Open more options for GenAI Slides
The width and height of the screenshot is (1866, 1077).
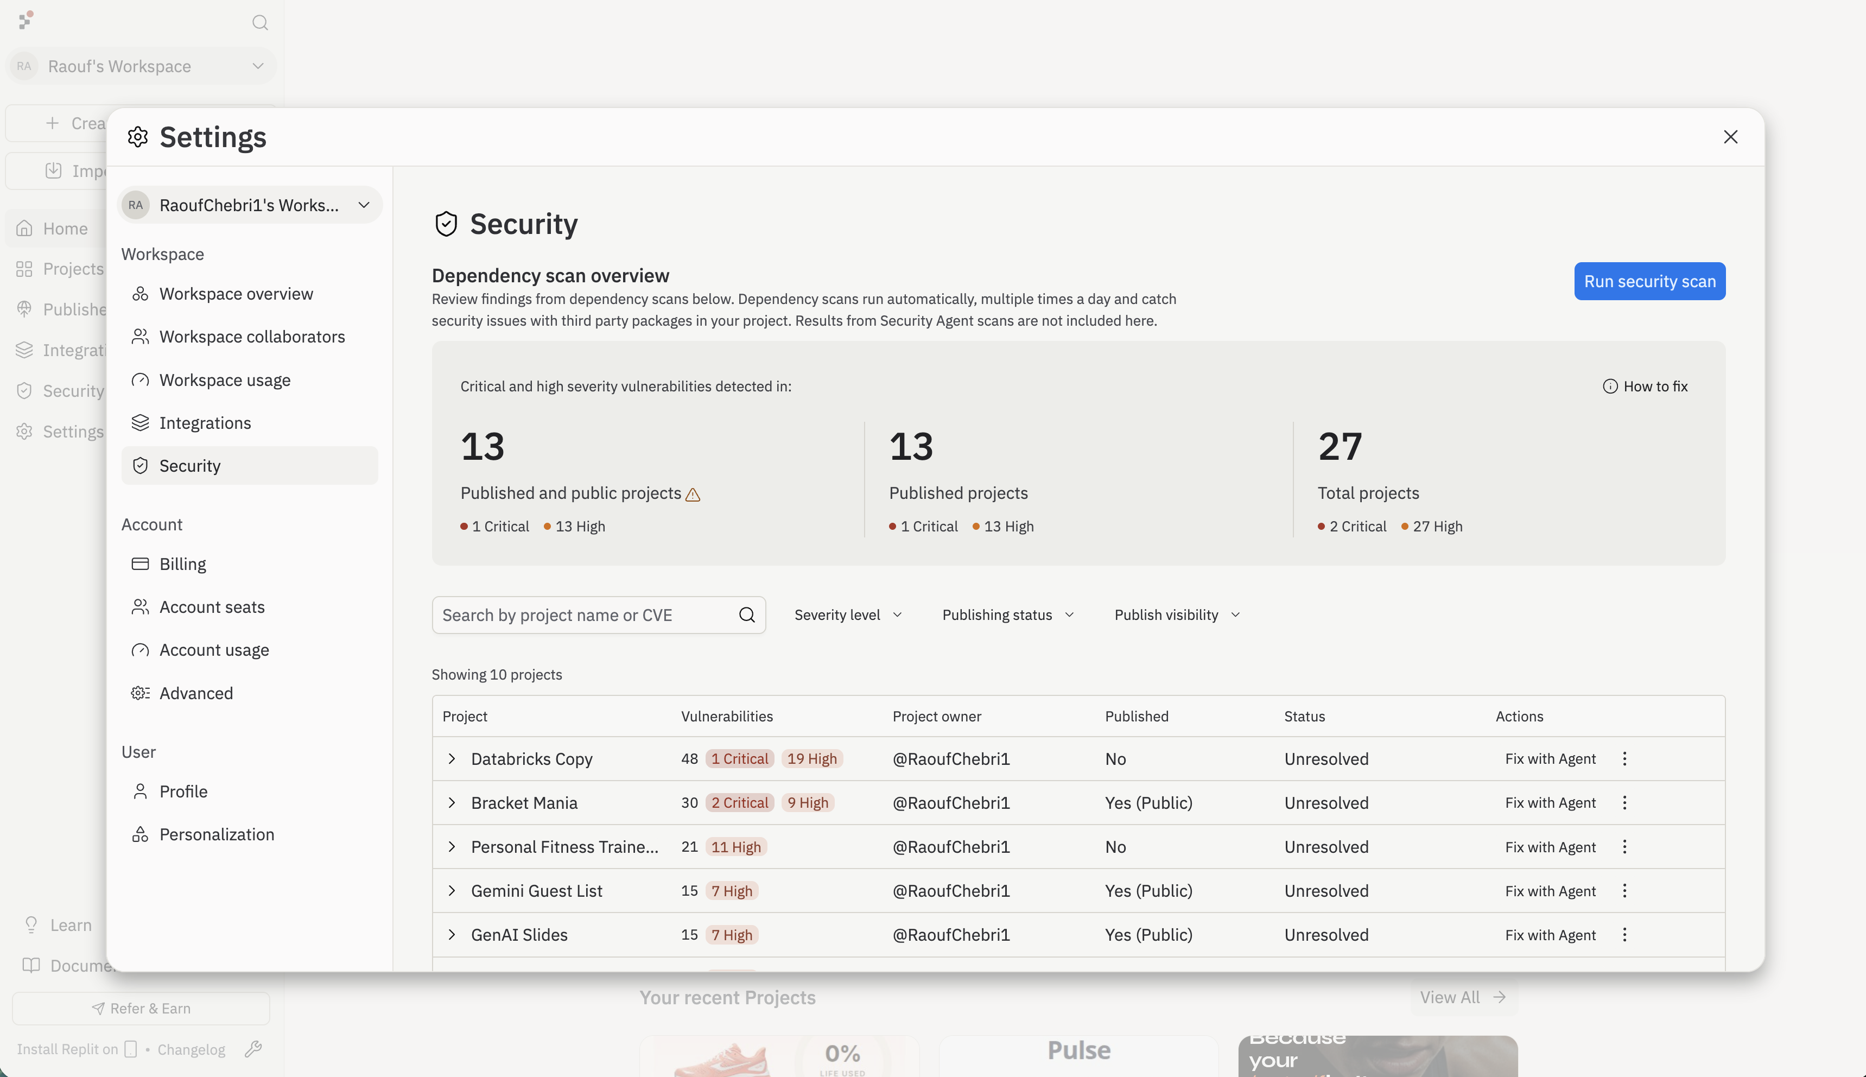point(1624,934)
